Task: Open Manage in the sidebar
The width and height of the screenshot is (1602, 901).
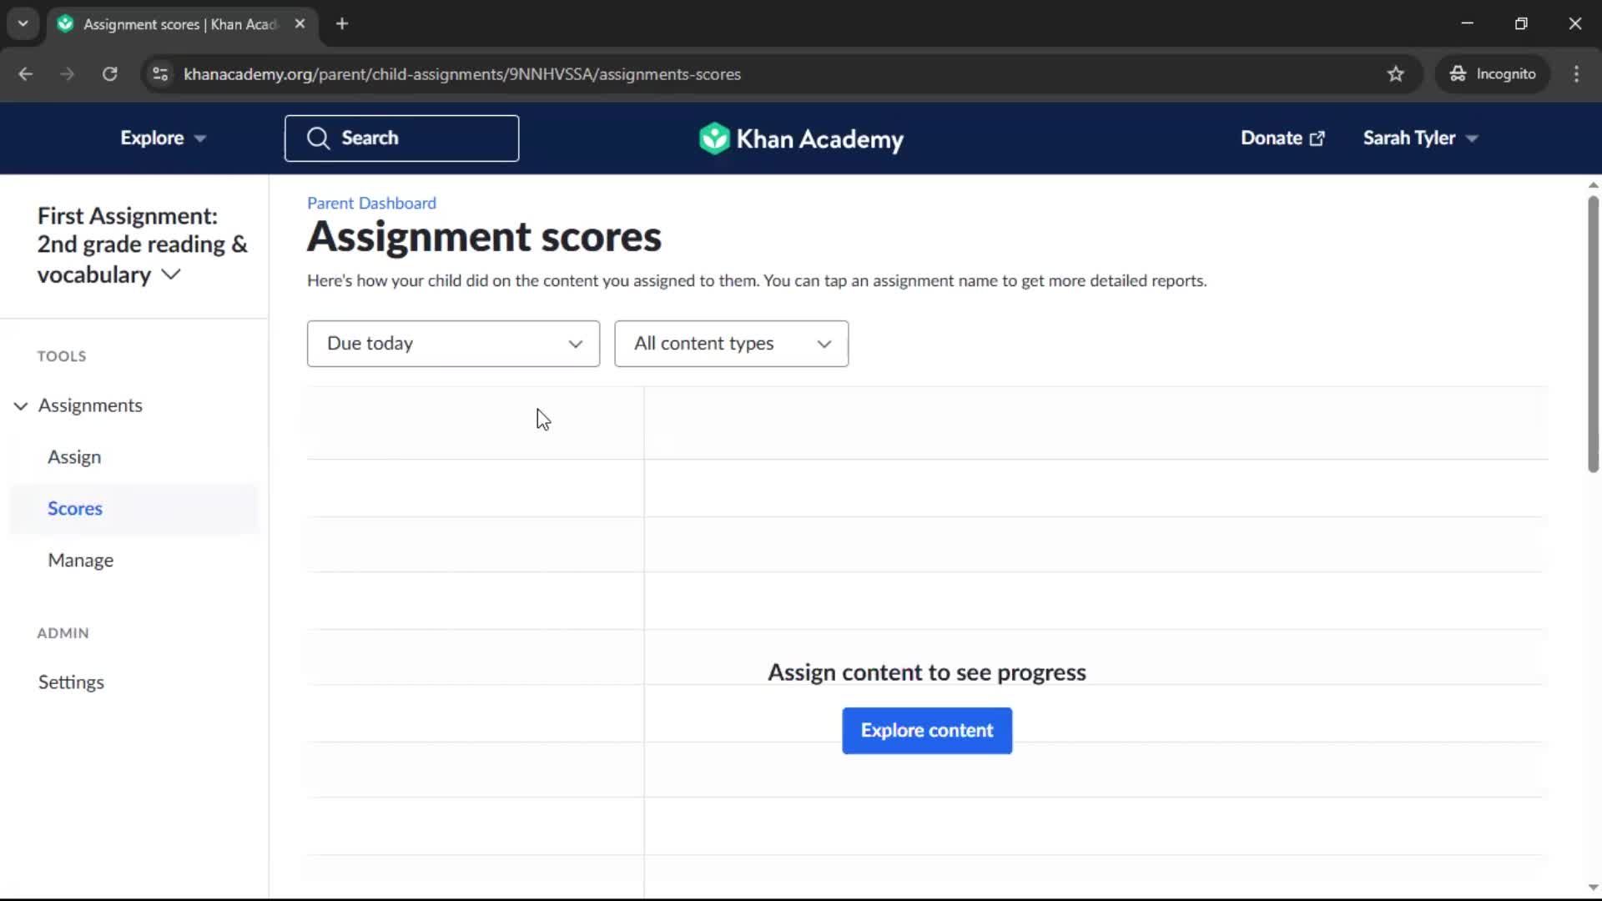Action: pyautogui.click(x=80, y=561)
